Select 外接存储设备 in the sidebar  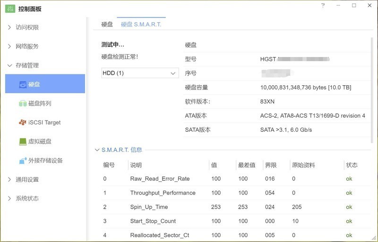[x=45, y=160]
